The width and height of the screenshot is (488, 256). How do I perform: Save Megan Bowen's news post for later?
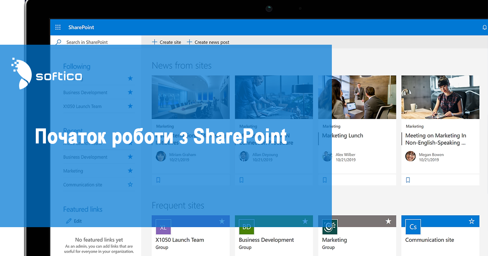[x=408, y=180]
